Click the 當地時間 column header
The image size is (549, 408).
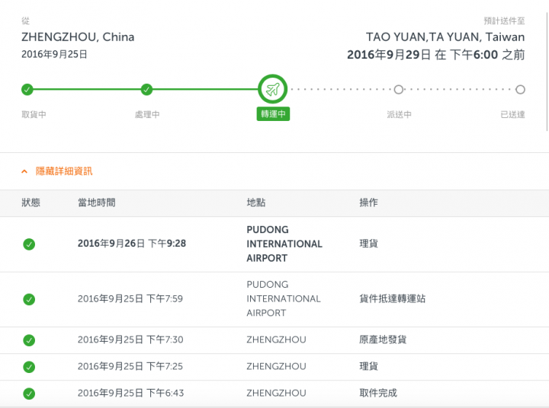click(x=97, y=202)
